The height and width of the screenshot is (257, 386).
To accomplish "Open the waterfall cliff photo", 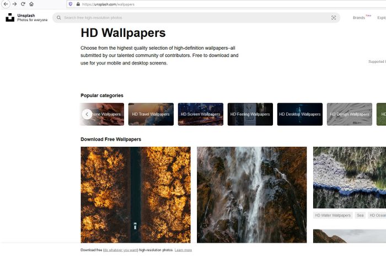I will [252, 195].
